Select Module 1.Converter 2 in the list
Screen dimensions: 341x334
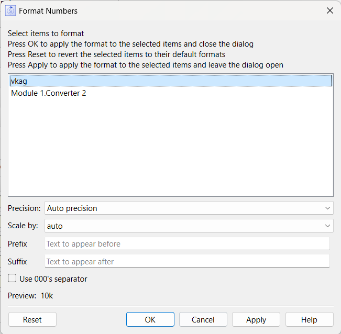pyautogui.click(x=171, y=93)
